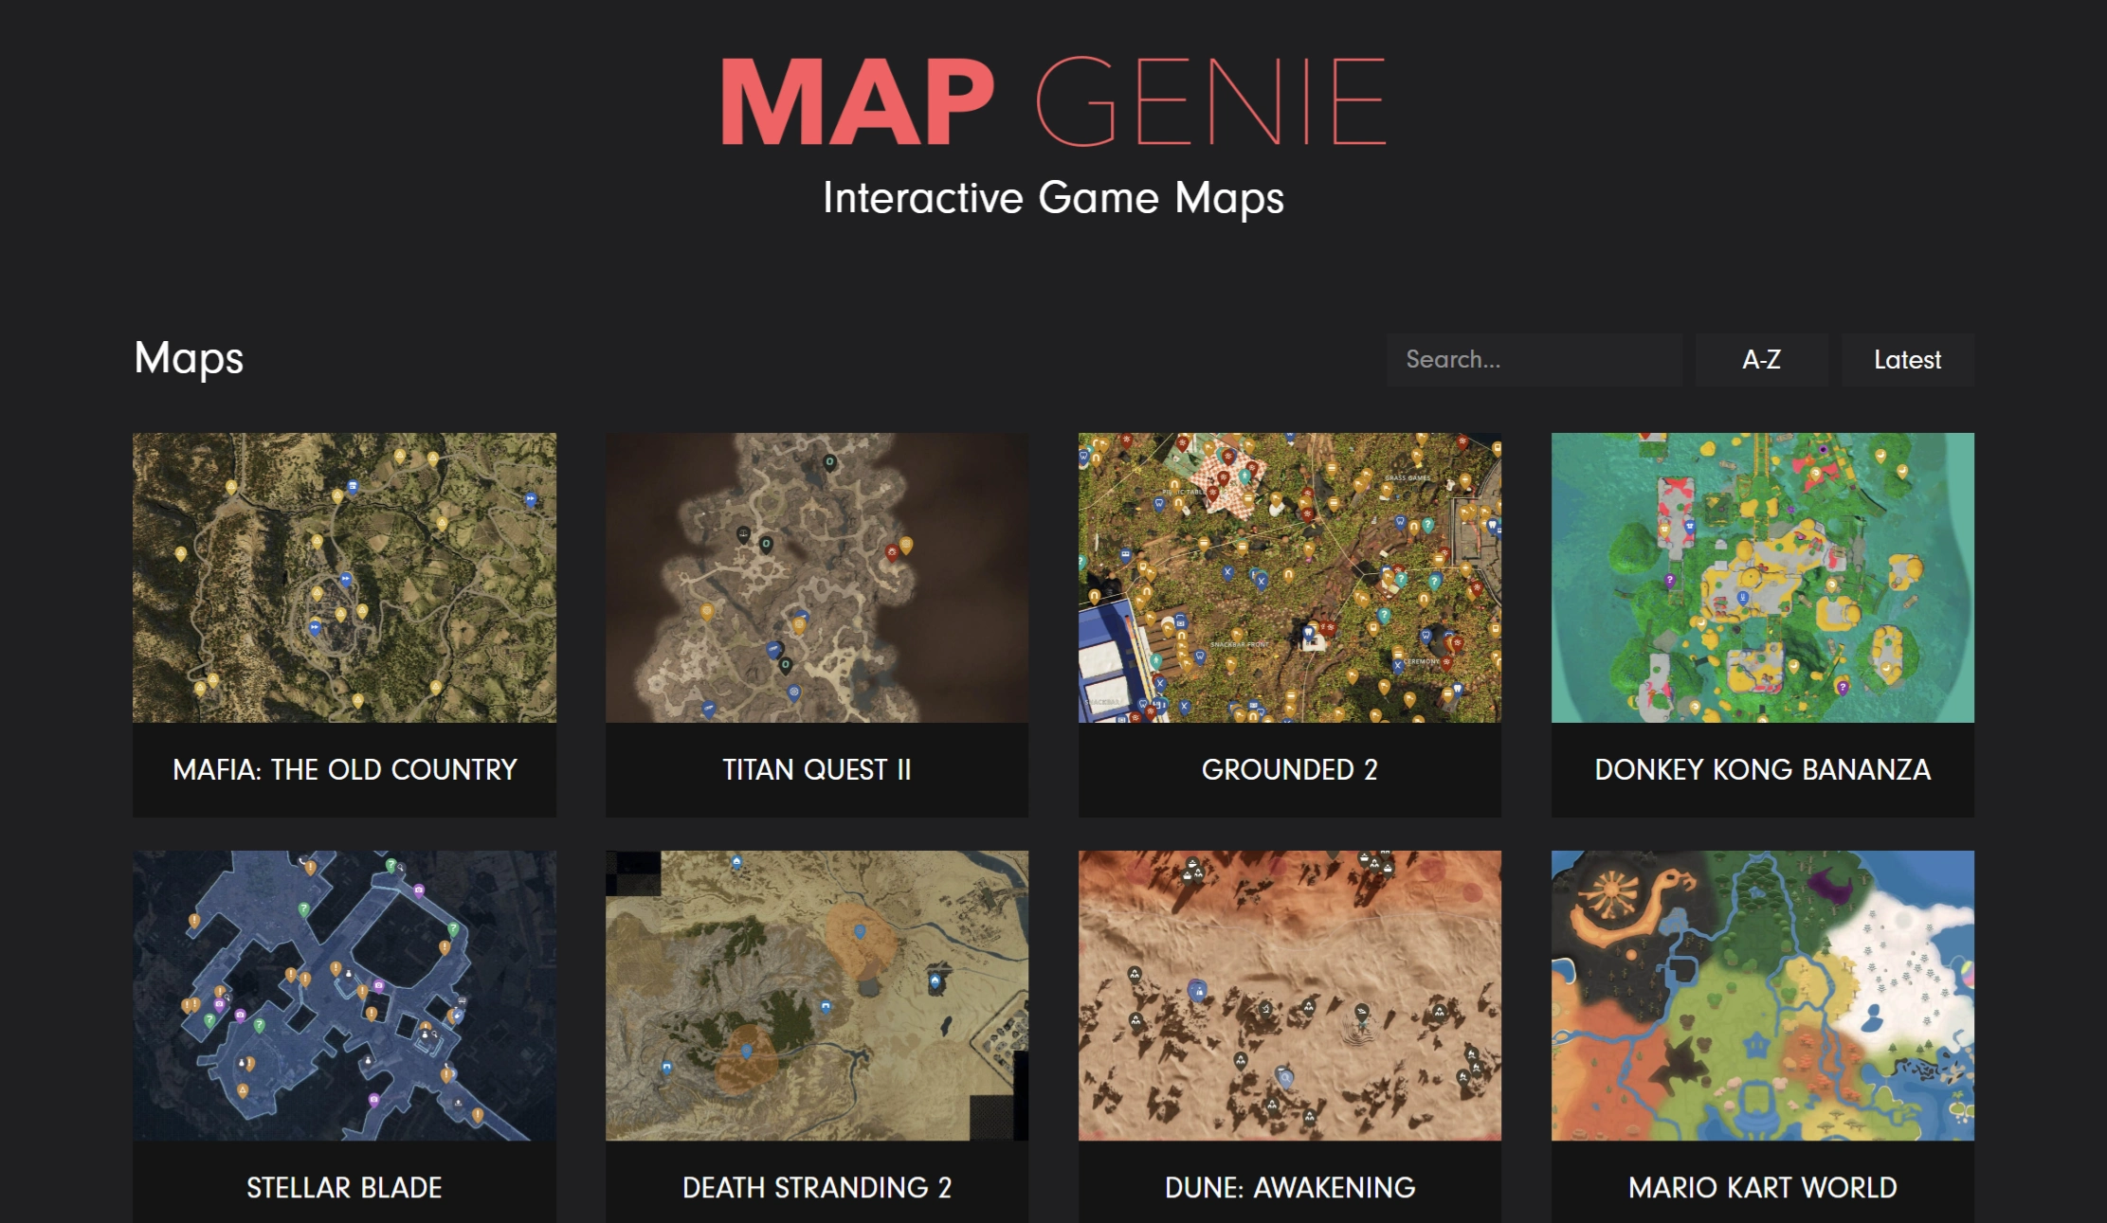2107x1223 pixels.
Task: Select the DUNE: AWAKENING title link
Action: (1289, 1187)
